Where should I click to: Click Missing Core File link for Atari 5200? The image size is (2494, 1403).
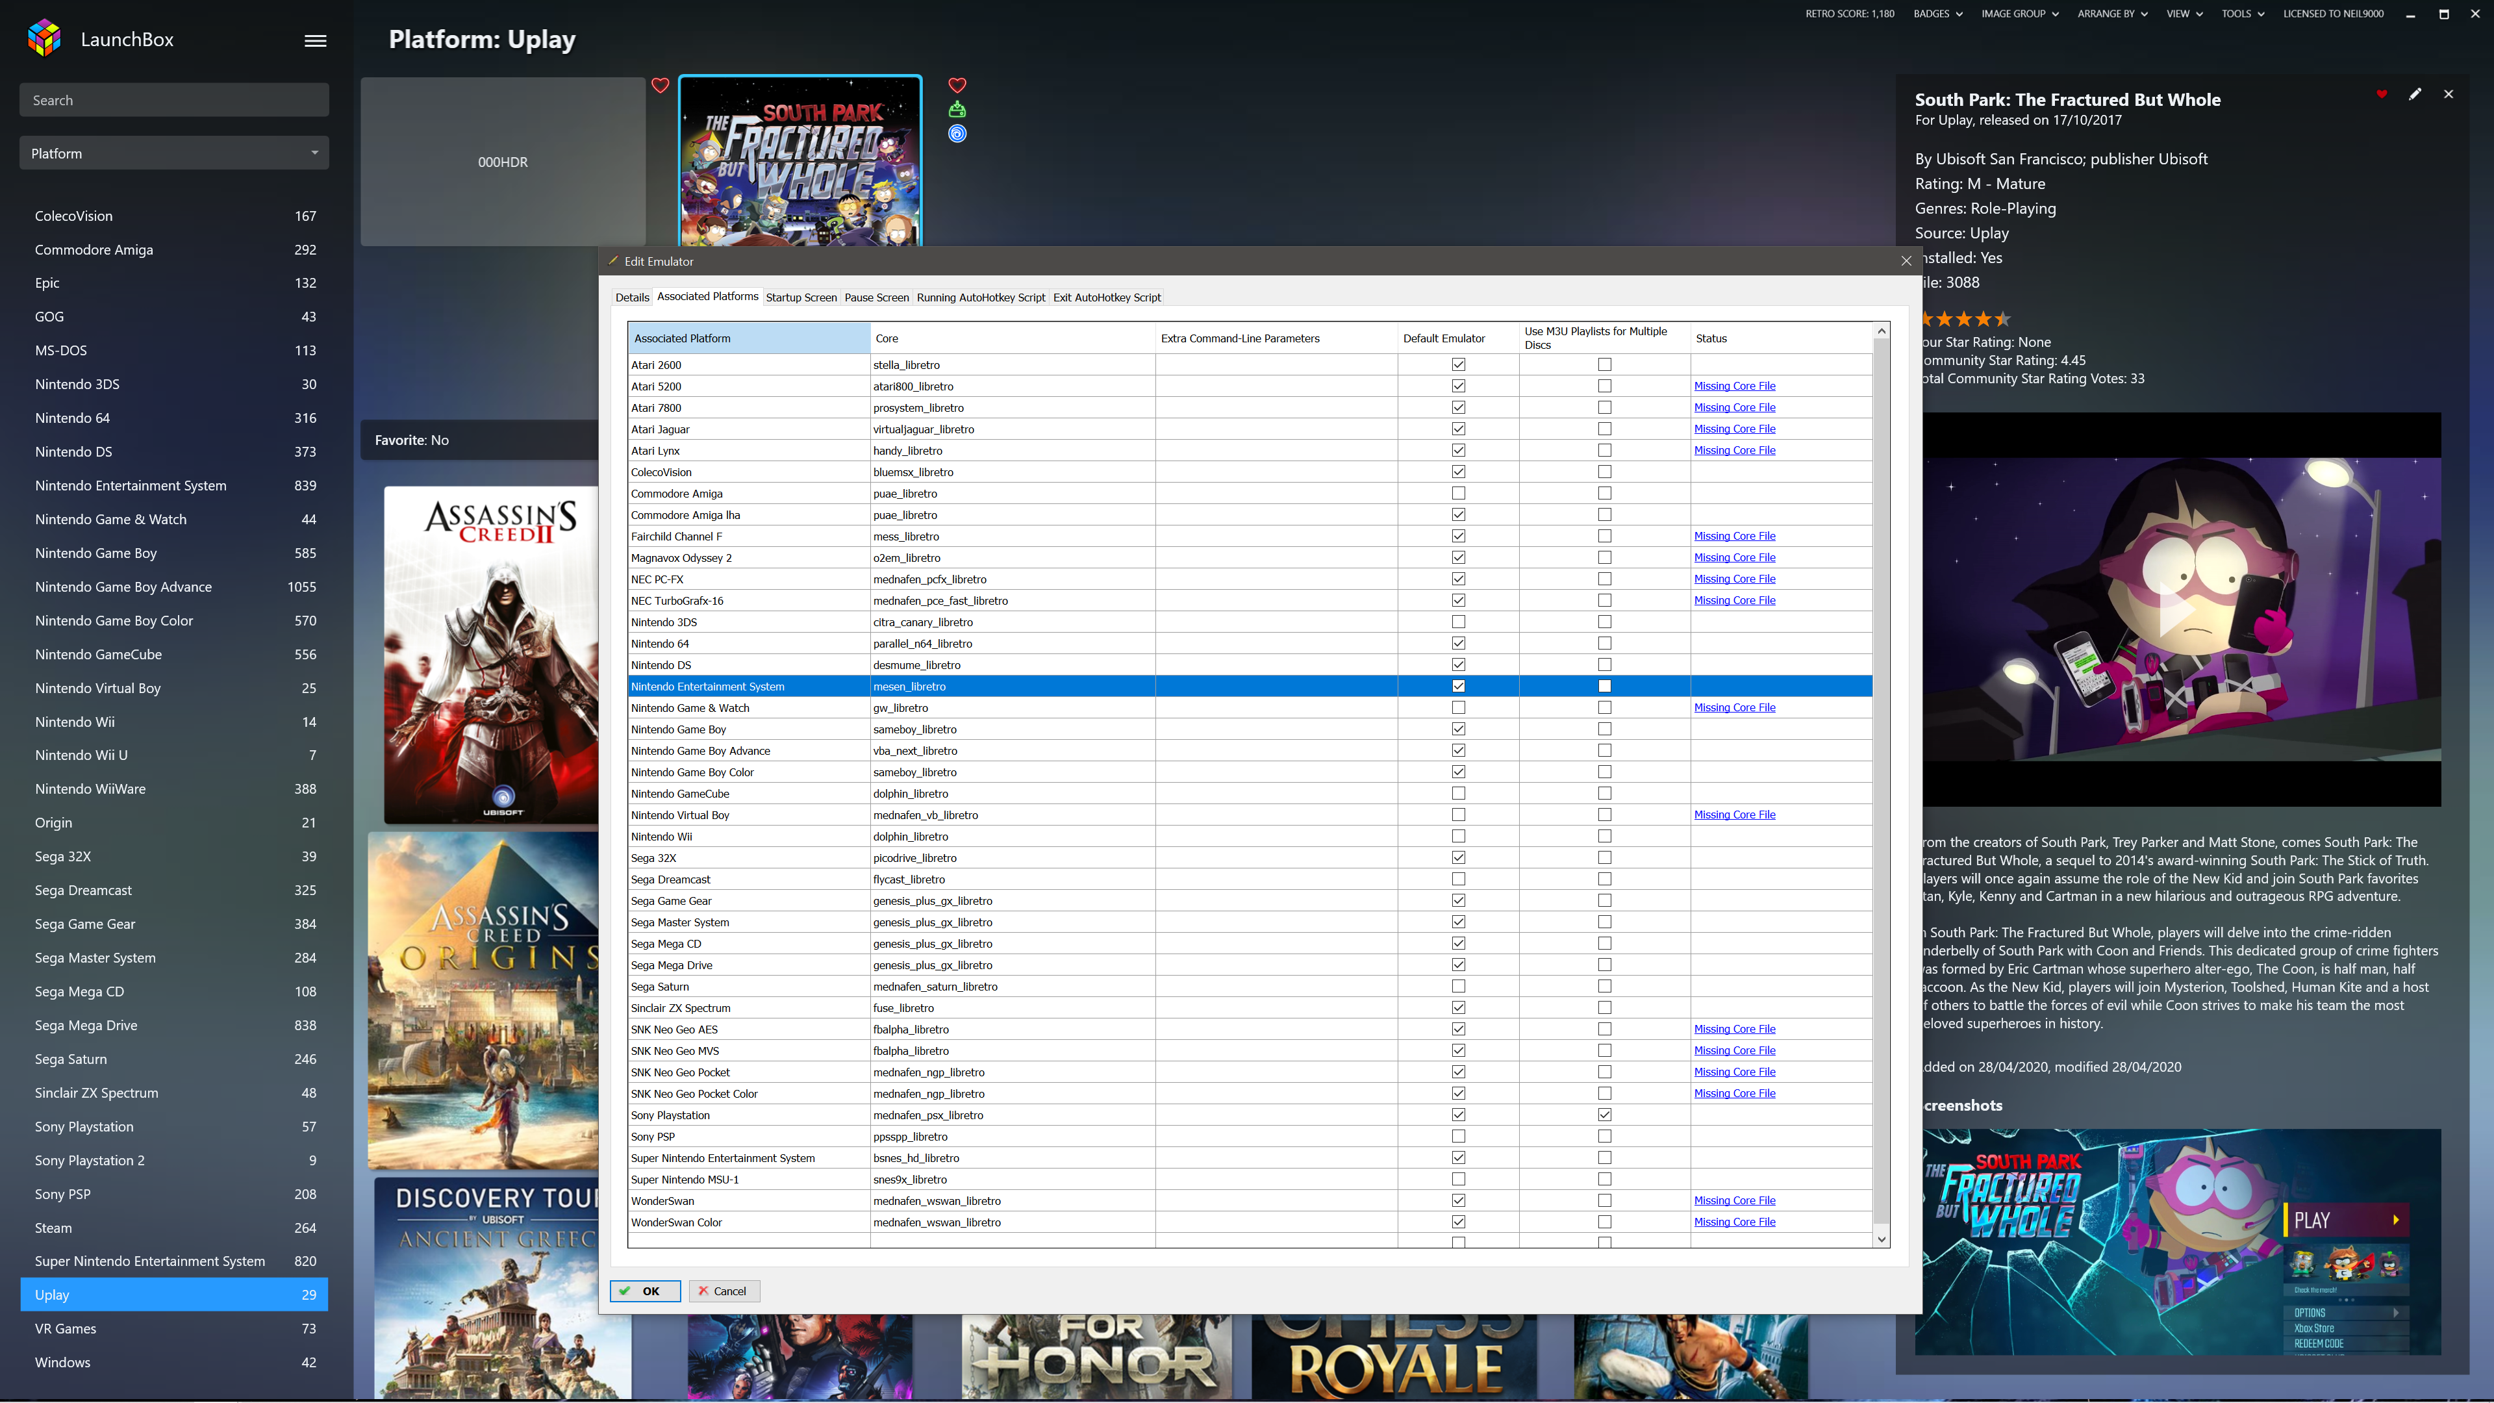click(x=1734, y=386)
